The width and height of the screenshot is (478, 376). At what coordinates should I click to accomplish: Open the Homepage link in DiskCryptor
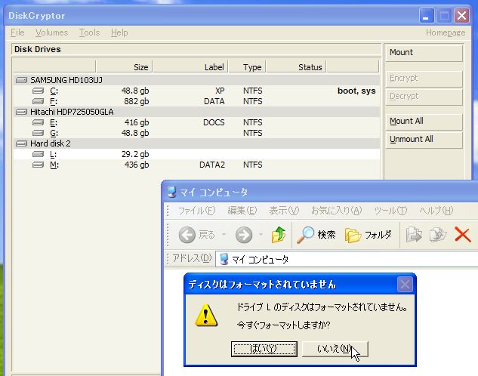[x=446, y=32]
